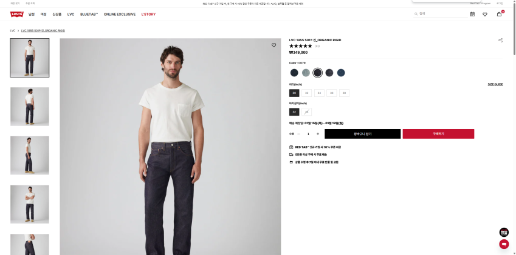Select waist size 32
The height and width of the screenshot is (255, 516).
[307, 93]
